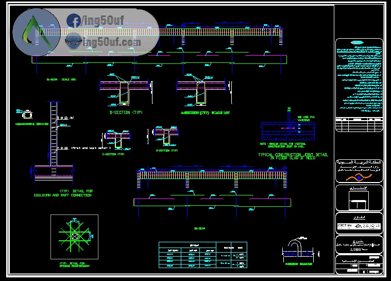
Task: Click the C-SECTION (TYP) label
Action: 113,154
